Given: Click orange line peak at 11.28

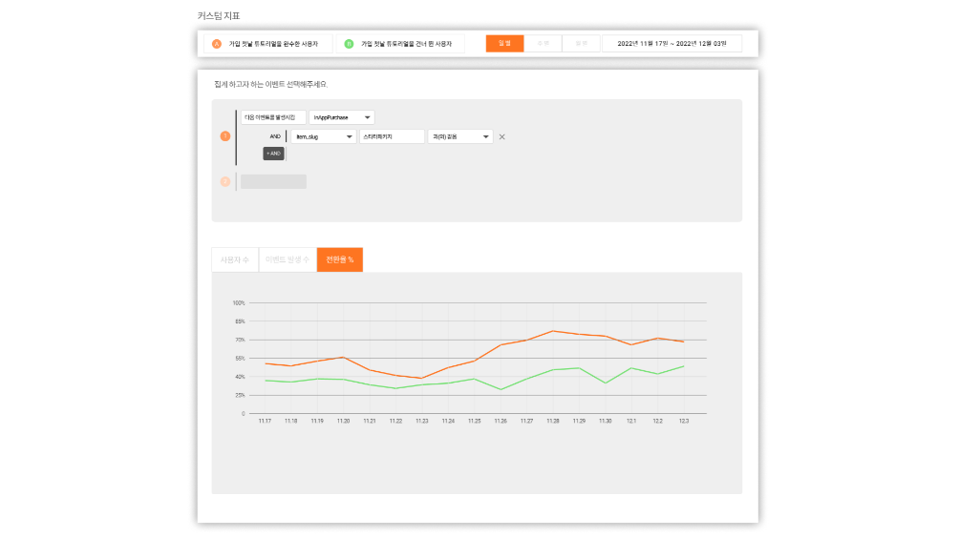Looking at the screenshot, I should point(553,331).
